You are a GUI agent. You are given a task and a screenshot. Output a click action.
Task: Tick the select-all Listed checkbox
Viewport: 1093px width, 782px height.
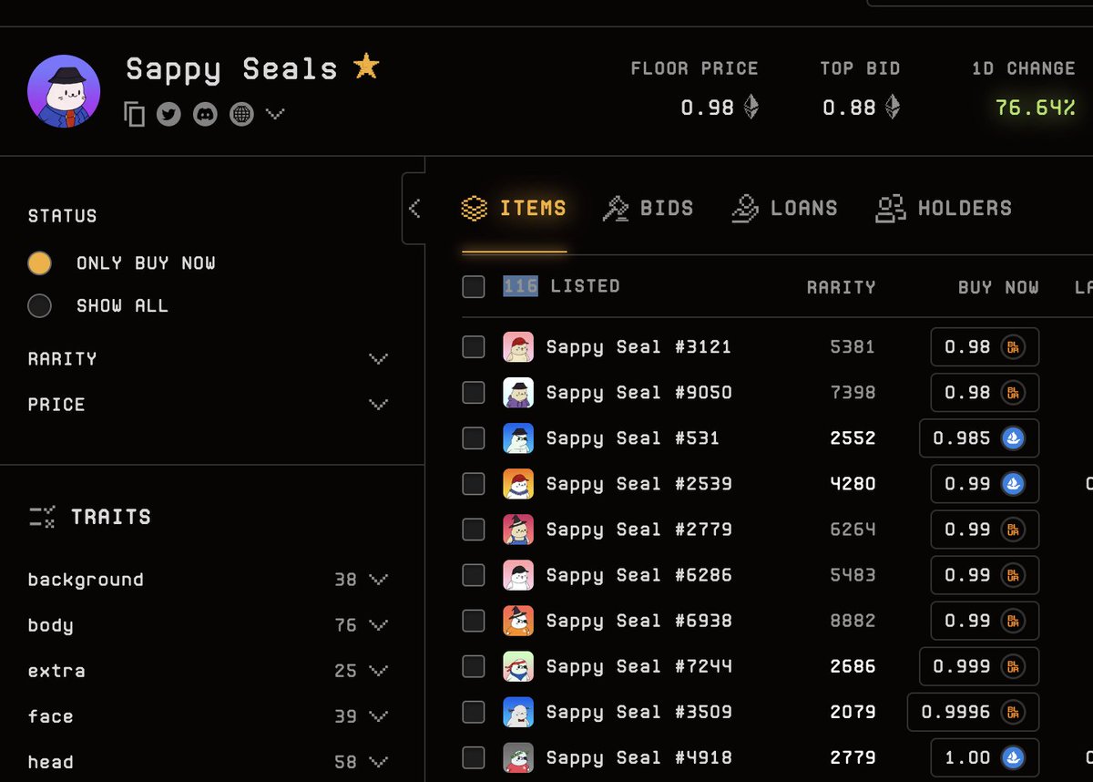(474, 287)
